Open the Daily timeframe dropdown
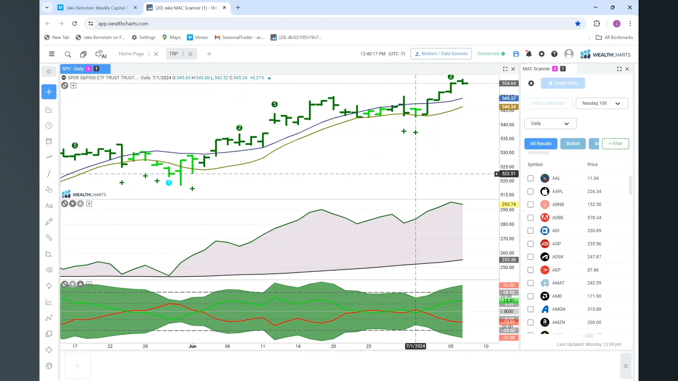 click(x=550, y=123)
